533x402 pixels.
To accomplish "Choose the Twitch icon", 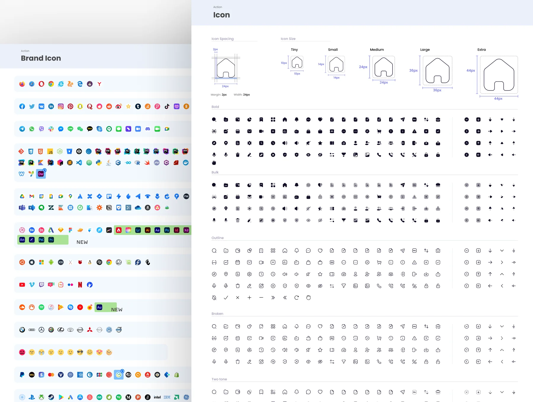I will pyautogui.click(x=41, y=285).
